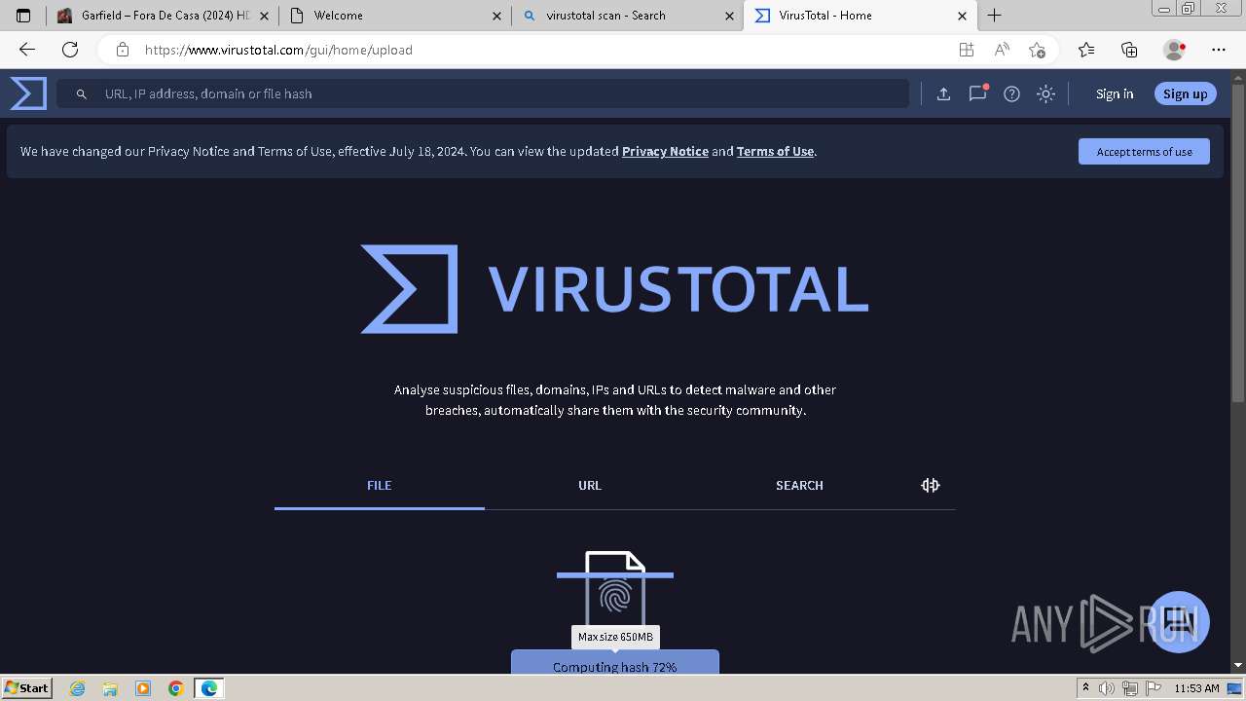Click the browser address bar URL
This screenshot has height=701, width=1246.
pos(278,50)
